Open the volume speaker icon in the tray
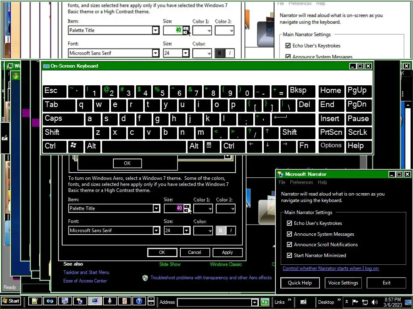This screenshot has width=413, height=309. 374,302
